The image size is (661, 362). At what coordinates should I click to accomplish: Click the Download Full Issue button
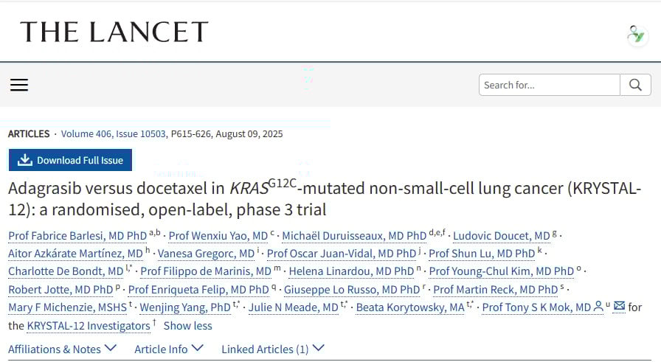(x=71, y=160)
